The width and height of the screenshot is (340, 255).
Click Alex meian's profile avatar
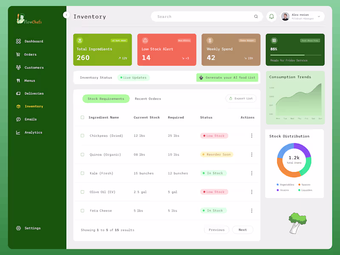coord(285,17)
